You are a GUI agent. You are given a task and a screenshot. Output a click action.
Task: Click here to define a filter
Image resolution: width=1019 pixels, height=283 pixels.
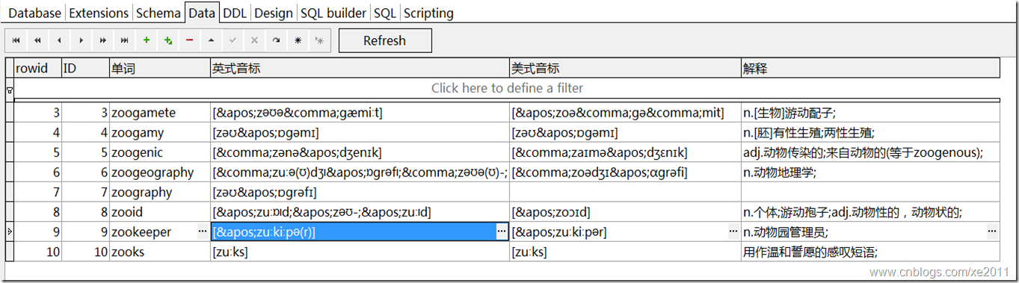pos(507,88)
